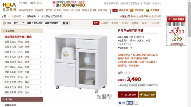Expand the 廚房 清潔 打掃 洗衣 category
This screenshot has width=191, height=107.
click(22, 92)
